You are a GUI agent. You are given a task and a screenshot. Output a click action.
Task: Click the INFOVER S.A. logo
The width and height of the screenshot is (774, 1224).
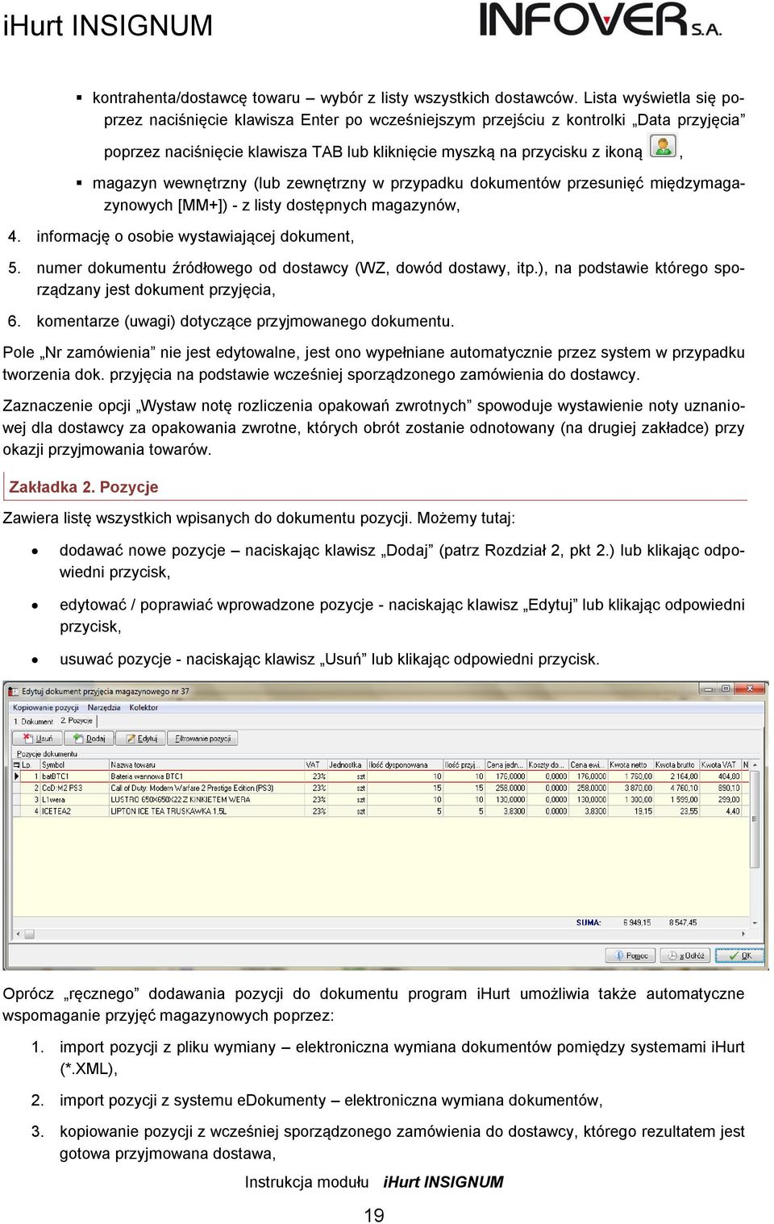coord(601,19)
